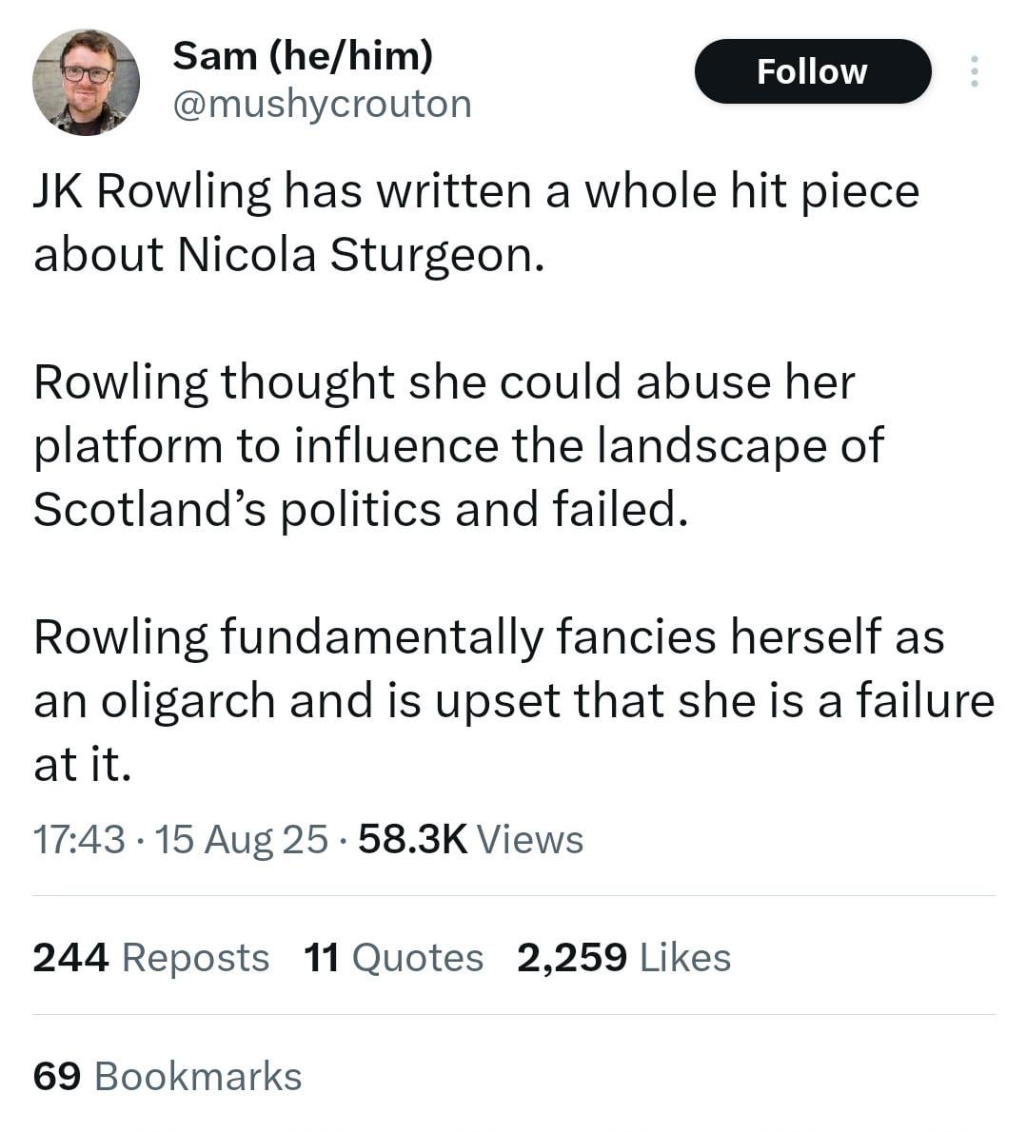Select the 'Rowling thought she could abuse' paragraph
Screen dimensions: 1027x1132
pos(459,445)
